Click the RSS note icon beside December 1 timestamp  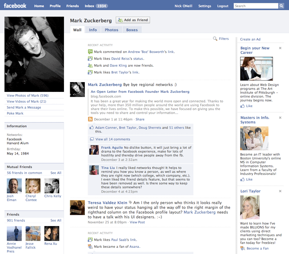pos(90,119)
